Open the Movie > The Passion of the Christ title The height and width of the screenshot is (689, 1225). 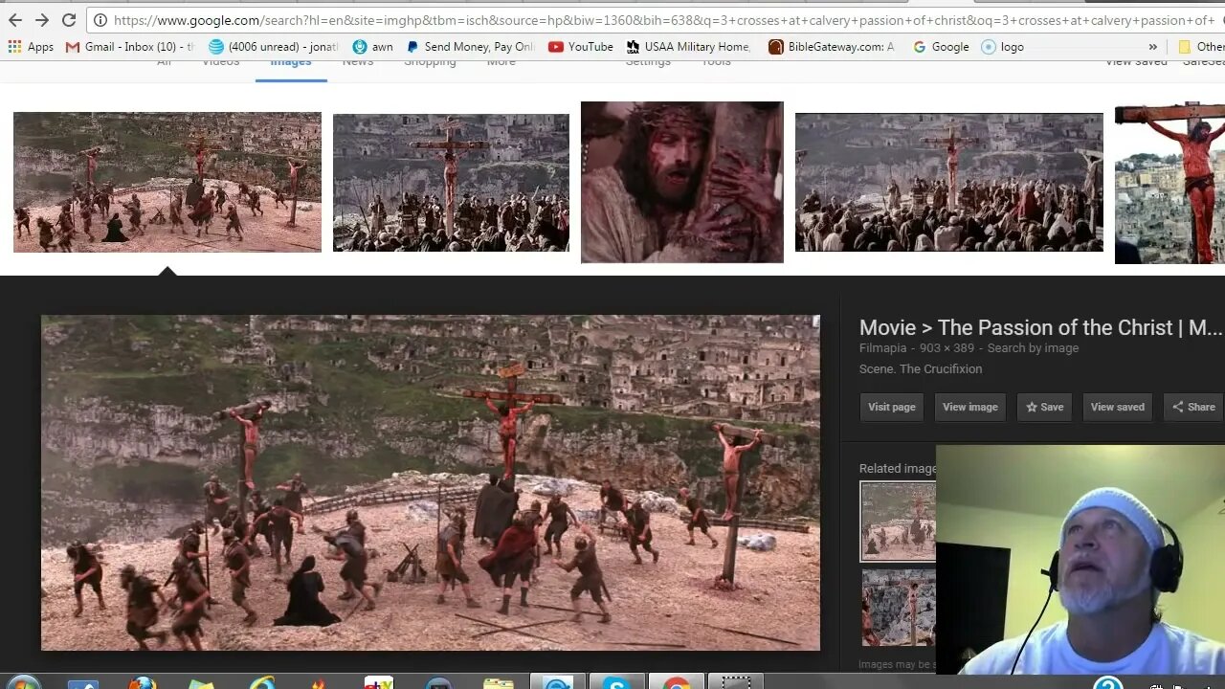1041,327
